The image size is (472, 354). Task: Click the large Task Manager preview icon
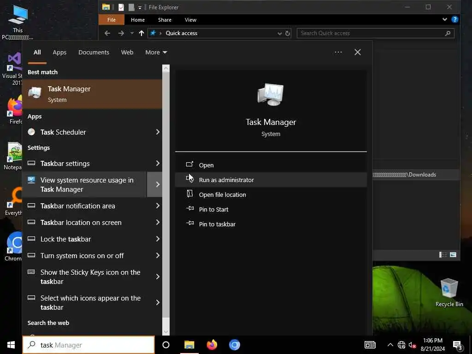[x=270, y=94]
